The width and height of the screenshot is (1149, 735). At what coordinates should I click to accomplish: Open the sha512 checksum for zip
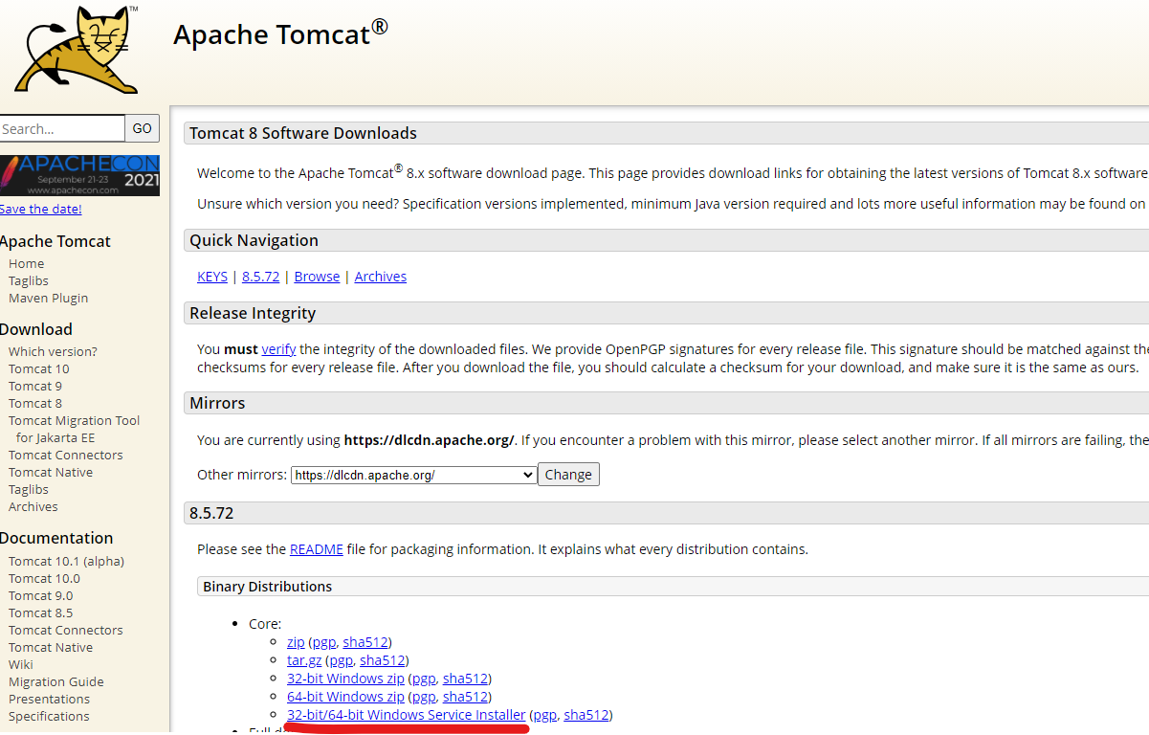point(365,642)
